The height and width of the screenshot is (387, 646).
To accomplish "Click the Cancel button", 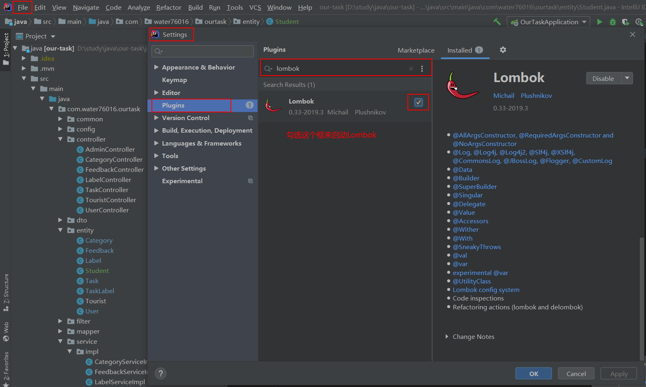I will coord(576,374).
